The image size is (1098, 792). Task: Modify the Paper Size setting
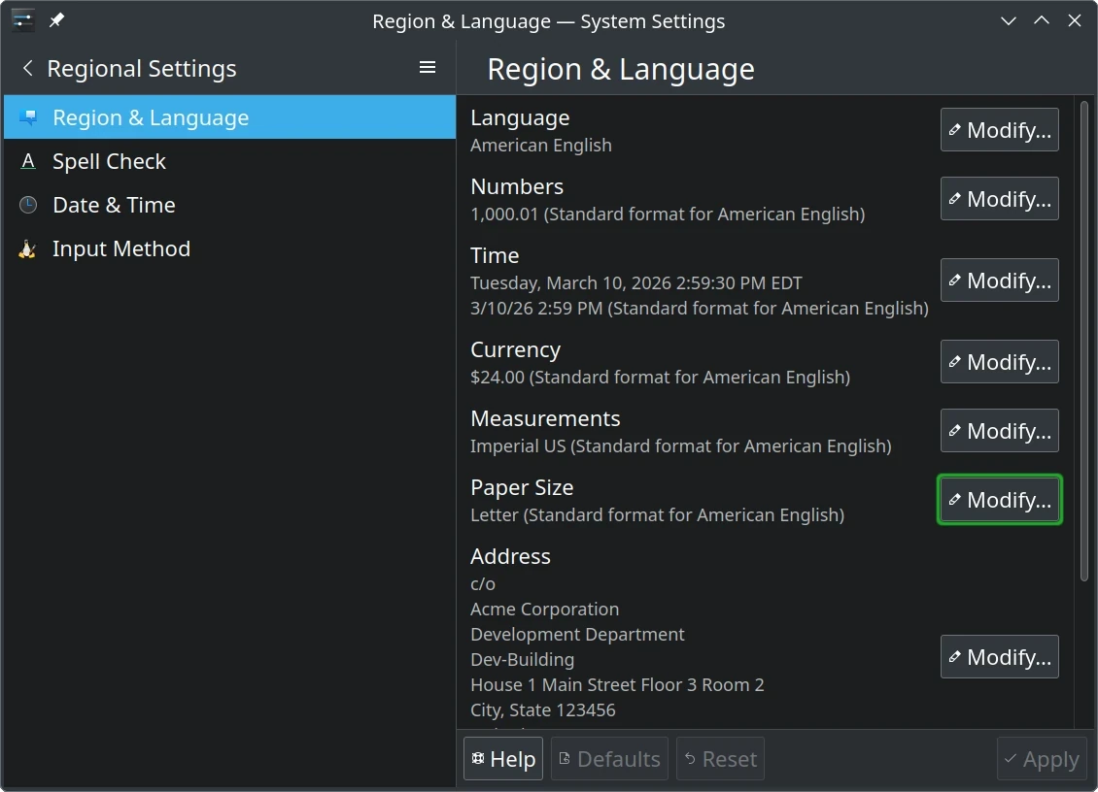[999, 500]
